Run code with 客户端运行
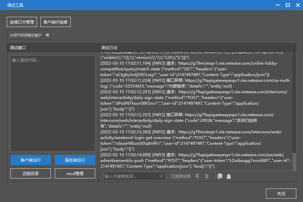Screen dimensions: 303x202 point(31,160)
